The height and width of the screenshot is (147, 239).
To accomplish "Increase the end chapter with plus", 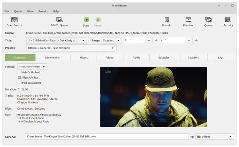I will tap(196, 40).
